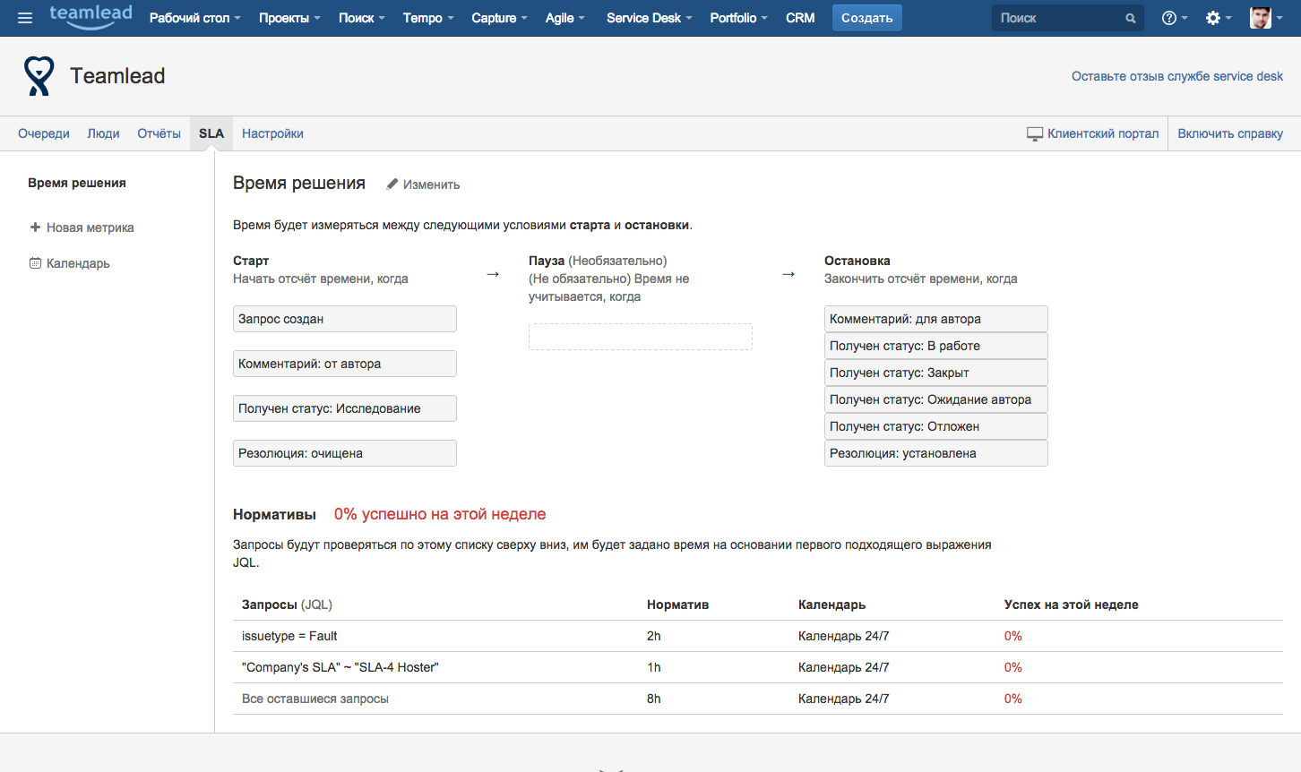
Task: Click the user avatar photo
Action: [x=1262, y=17]
